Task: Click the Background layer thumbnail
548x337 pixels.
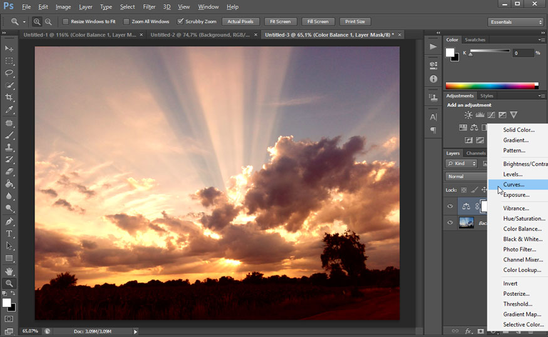Action: click(466, 223)
